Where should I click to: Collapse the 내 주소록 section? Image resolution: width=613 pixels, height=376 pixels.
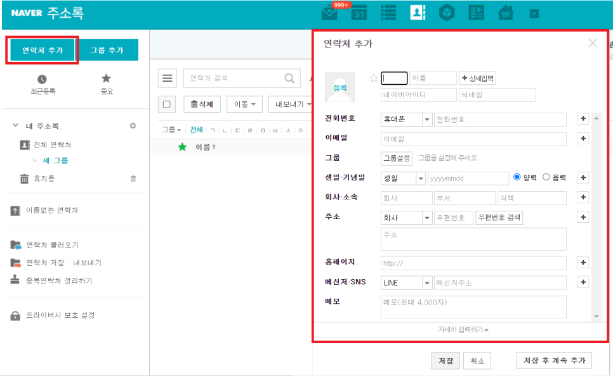16,125
